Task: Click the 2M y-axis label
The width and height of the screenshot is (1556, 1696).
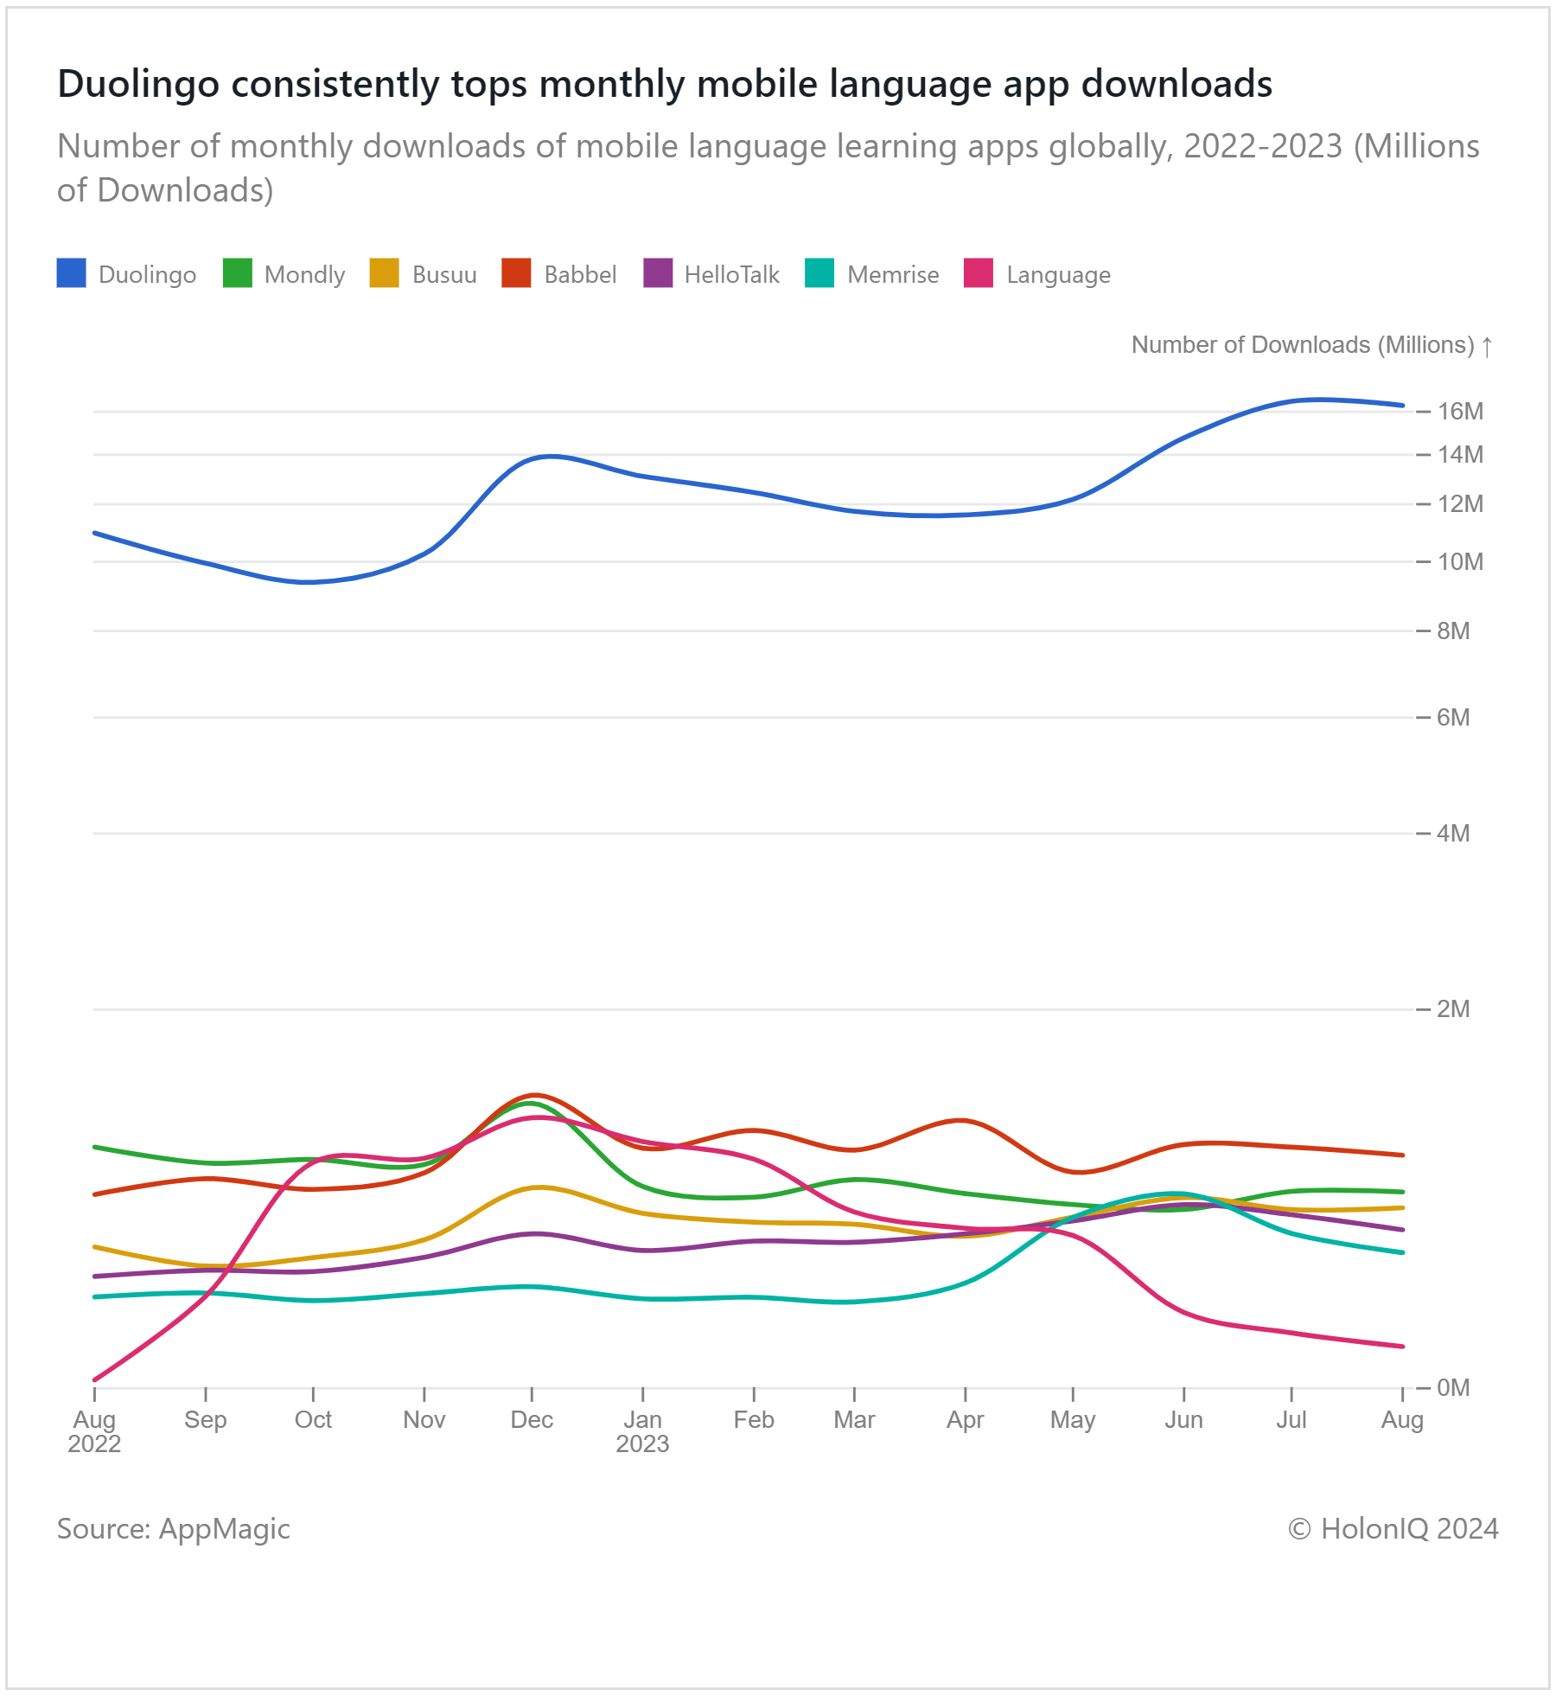Action: (1453, 1009)
